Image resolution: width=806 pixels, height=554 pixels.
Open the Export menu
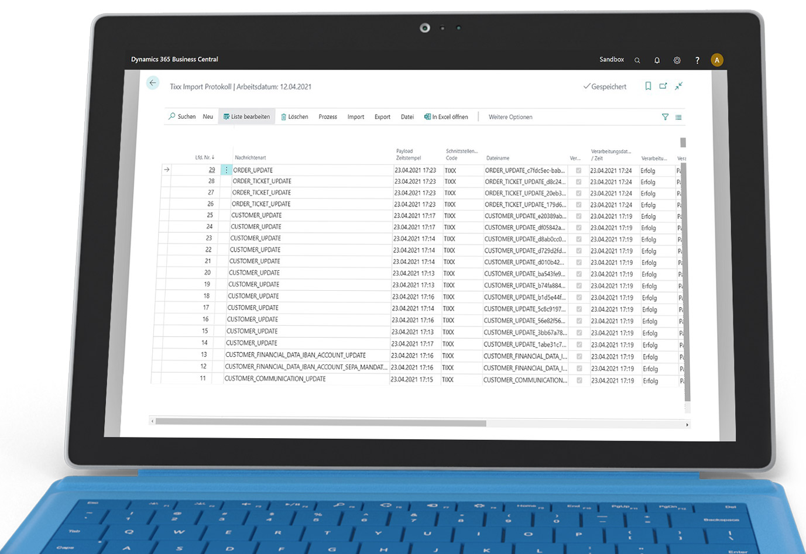[x=382, y=117]
